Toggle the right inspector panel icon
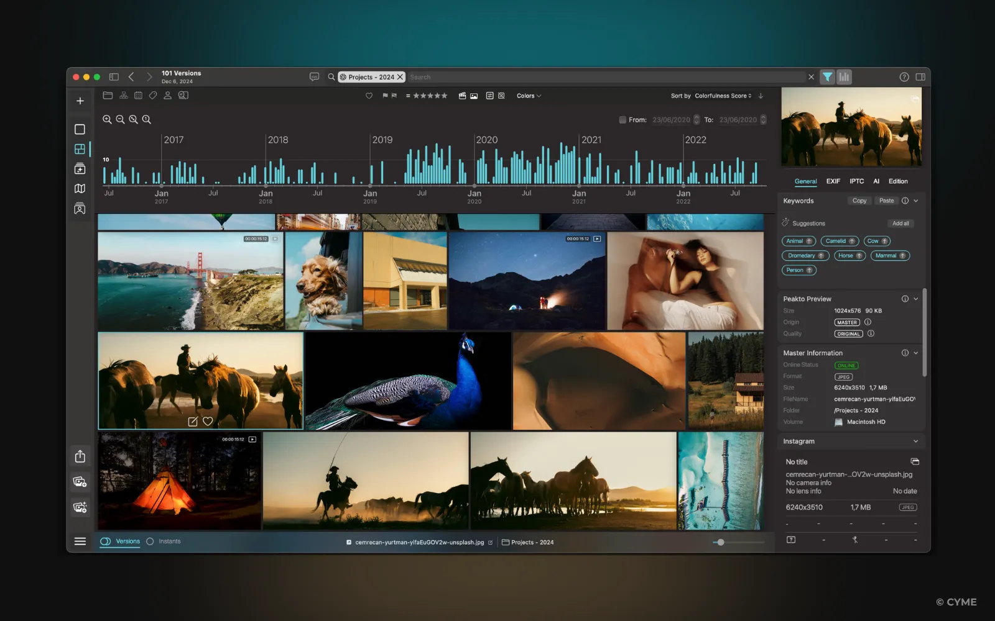The width and height of the screenshot is (995, 621). [x=920, y=77]
